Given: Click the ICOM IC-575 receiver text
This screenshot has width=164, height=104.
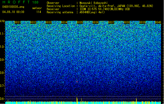Looking at the screenshot, I should [105, 9].
